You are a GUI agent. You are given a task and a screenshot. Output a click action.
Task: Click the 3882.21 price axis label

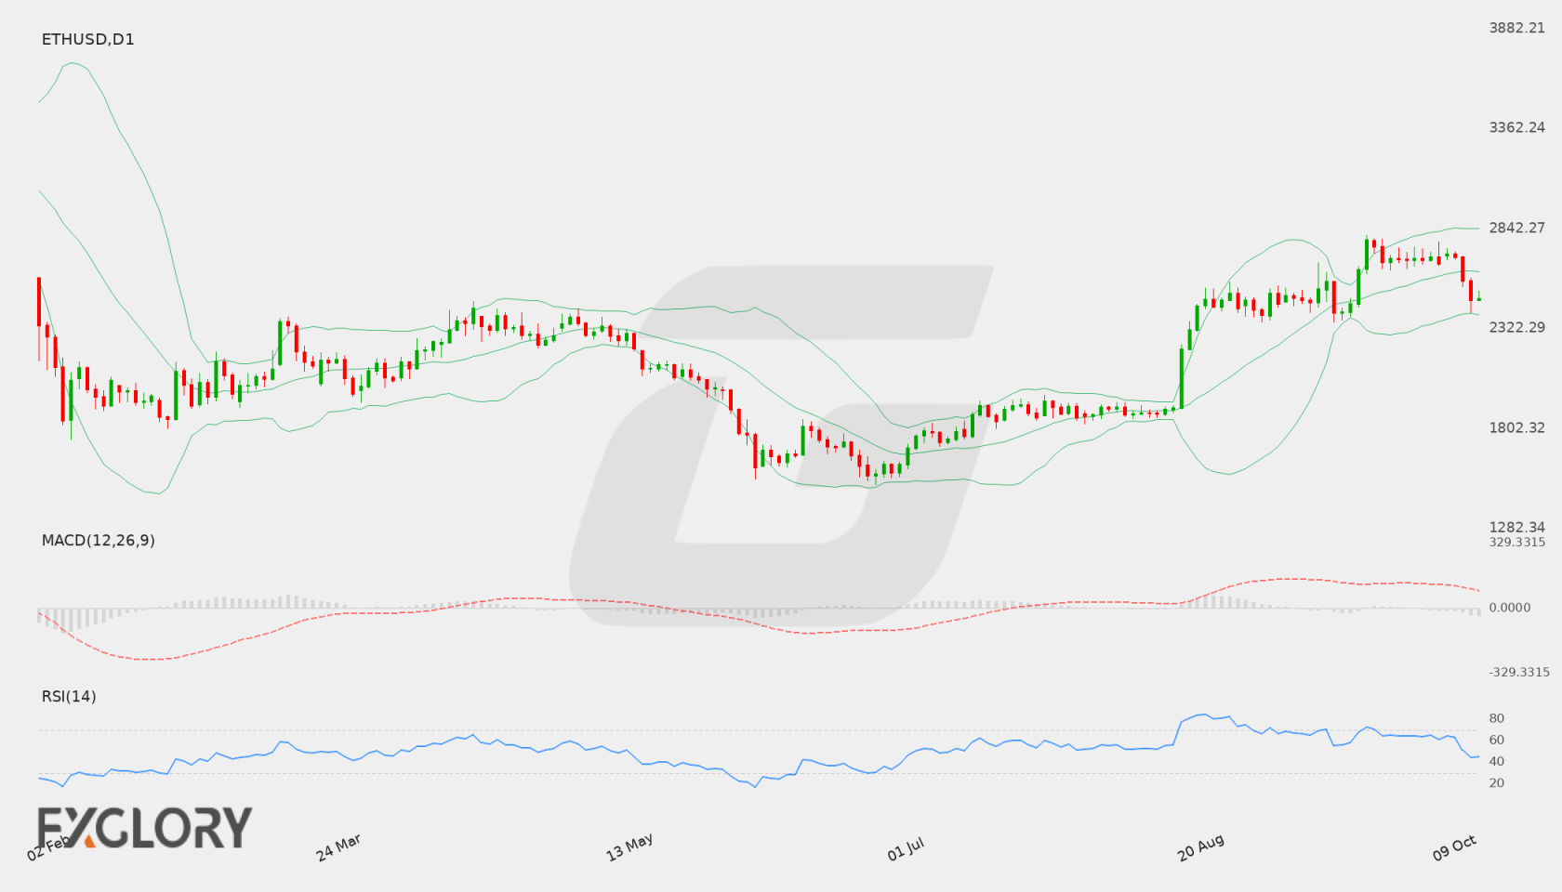point(1516,28)
